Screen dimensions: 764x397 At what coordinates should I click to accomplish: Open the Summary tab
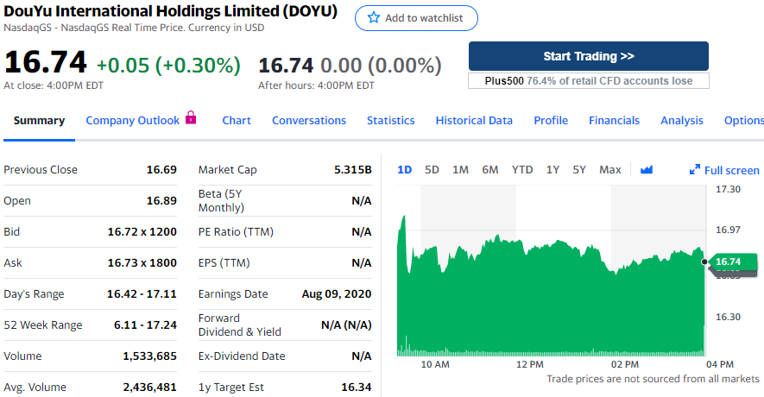(x=39, y=120)
